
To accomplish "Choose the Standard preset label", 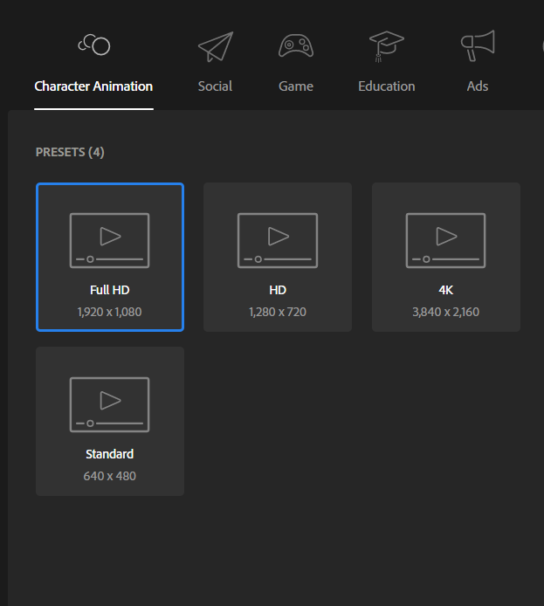I will click(x=110, y=454).
